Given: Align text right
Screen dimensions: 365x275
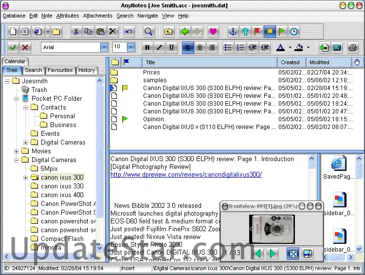Looking at the screenshot, I should tap(212, 48).
